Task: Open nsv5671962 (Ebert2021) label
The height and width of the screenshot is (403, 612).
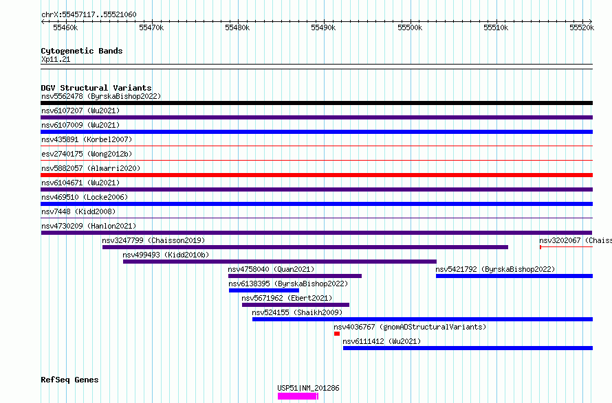Action: [x=287, y=298]
